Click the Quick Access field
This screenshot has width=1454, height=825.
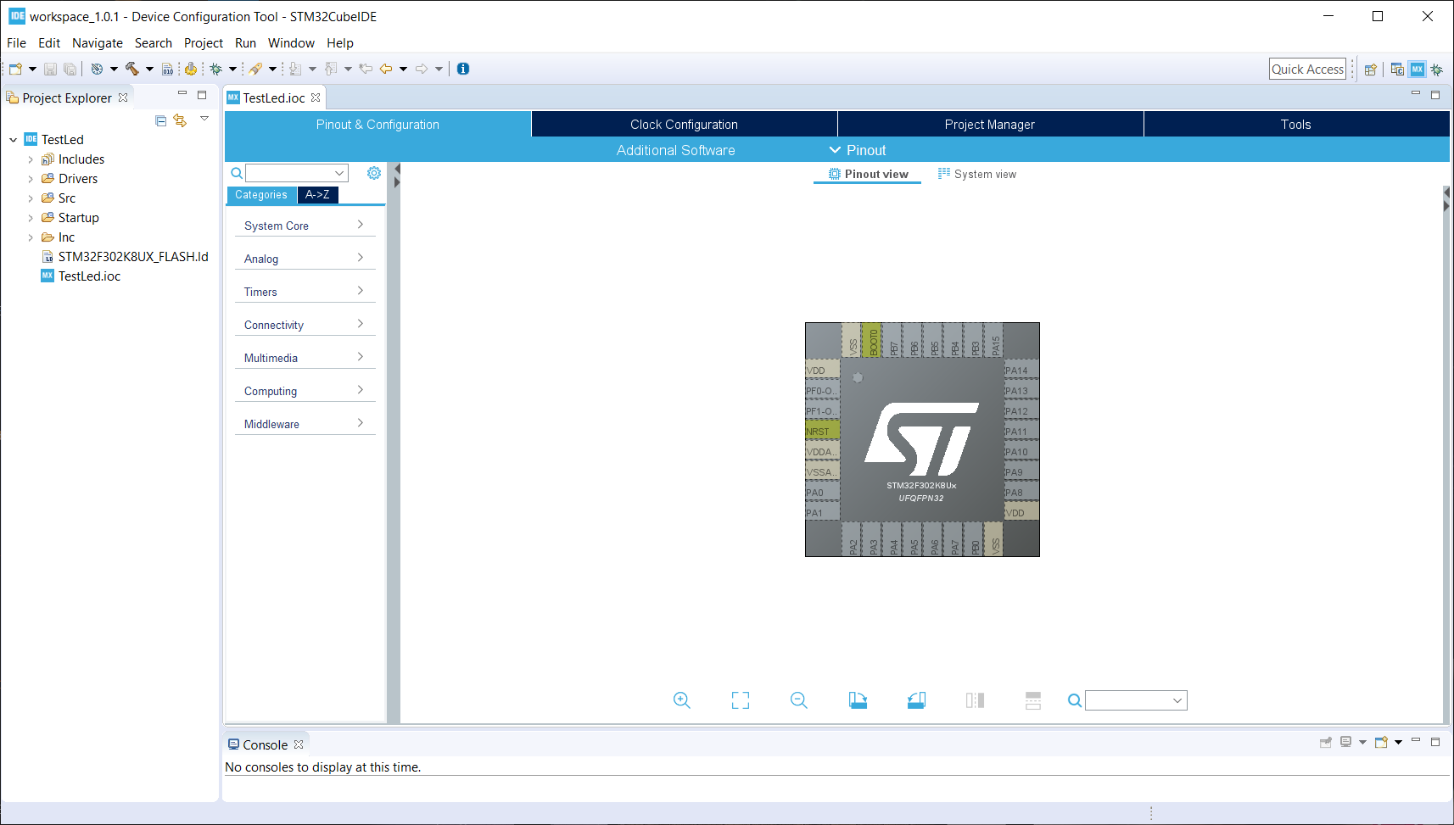pos(1307,70)
